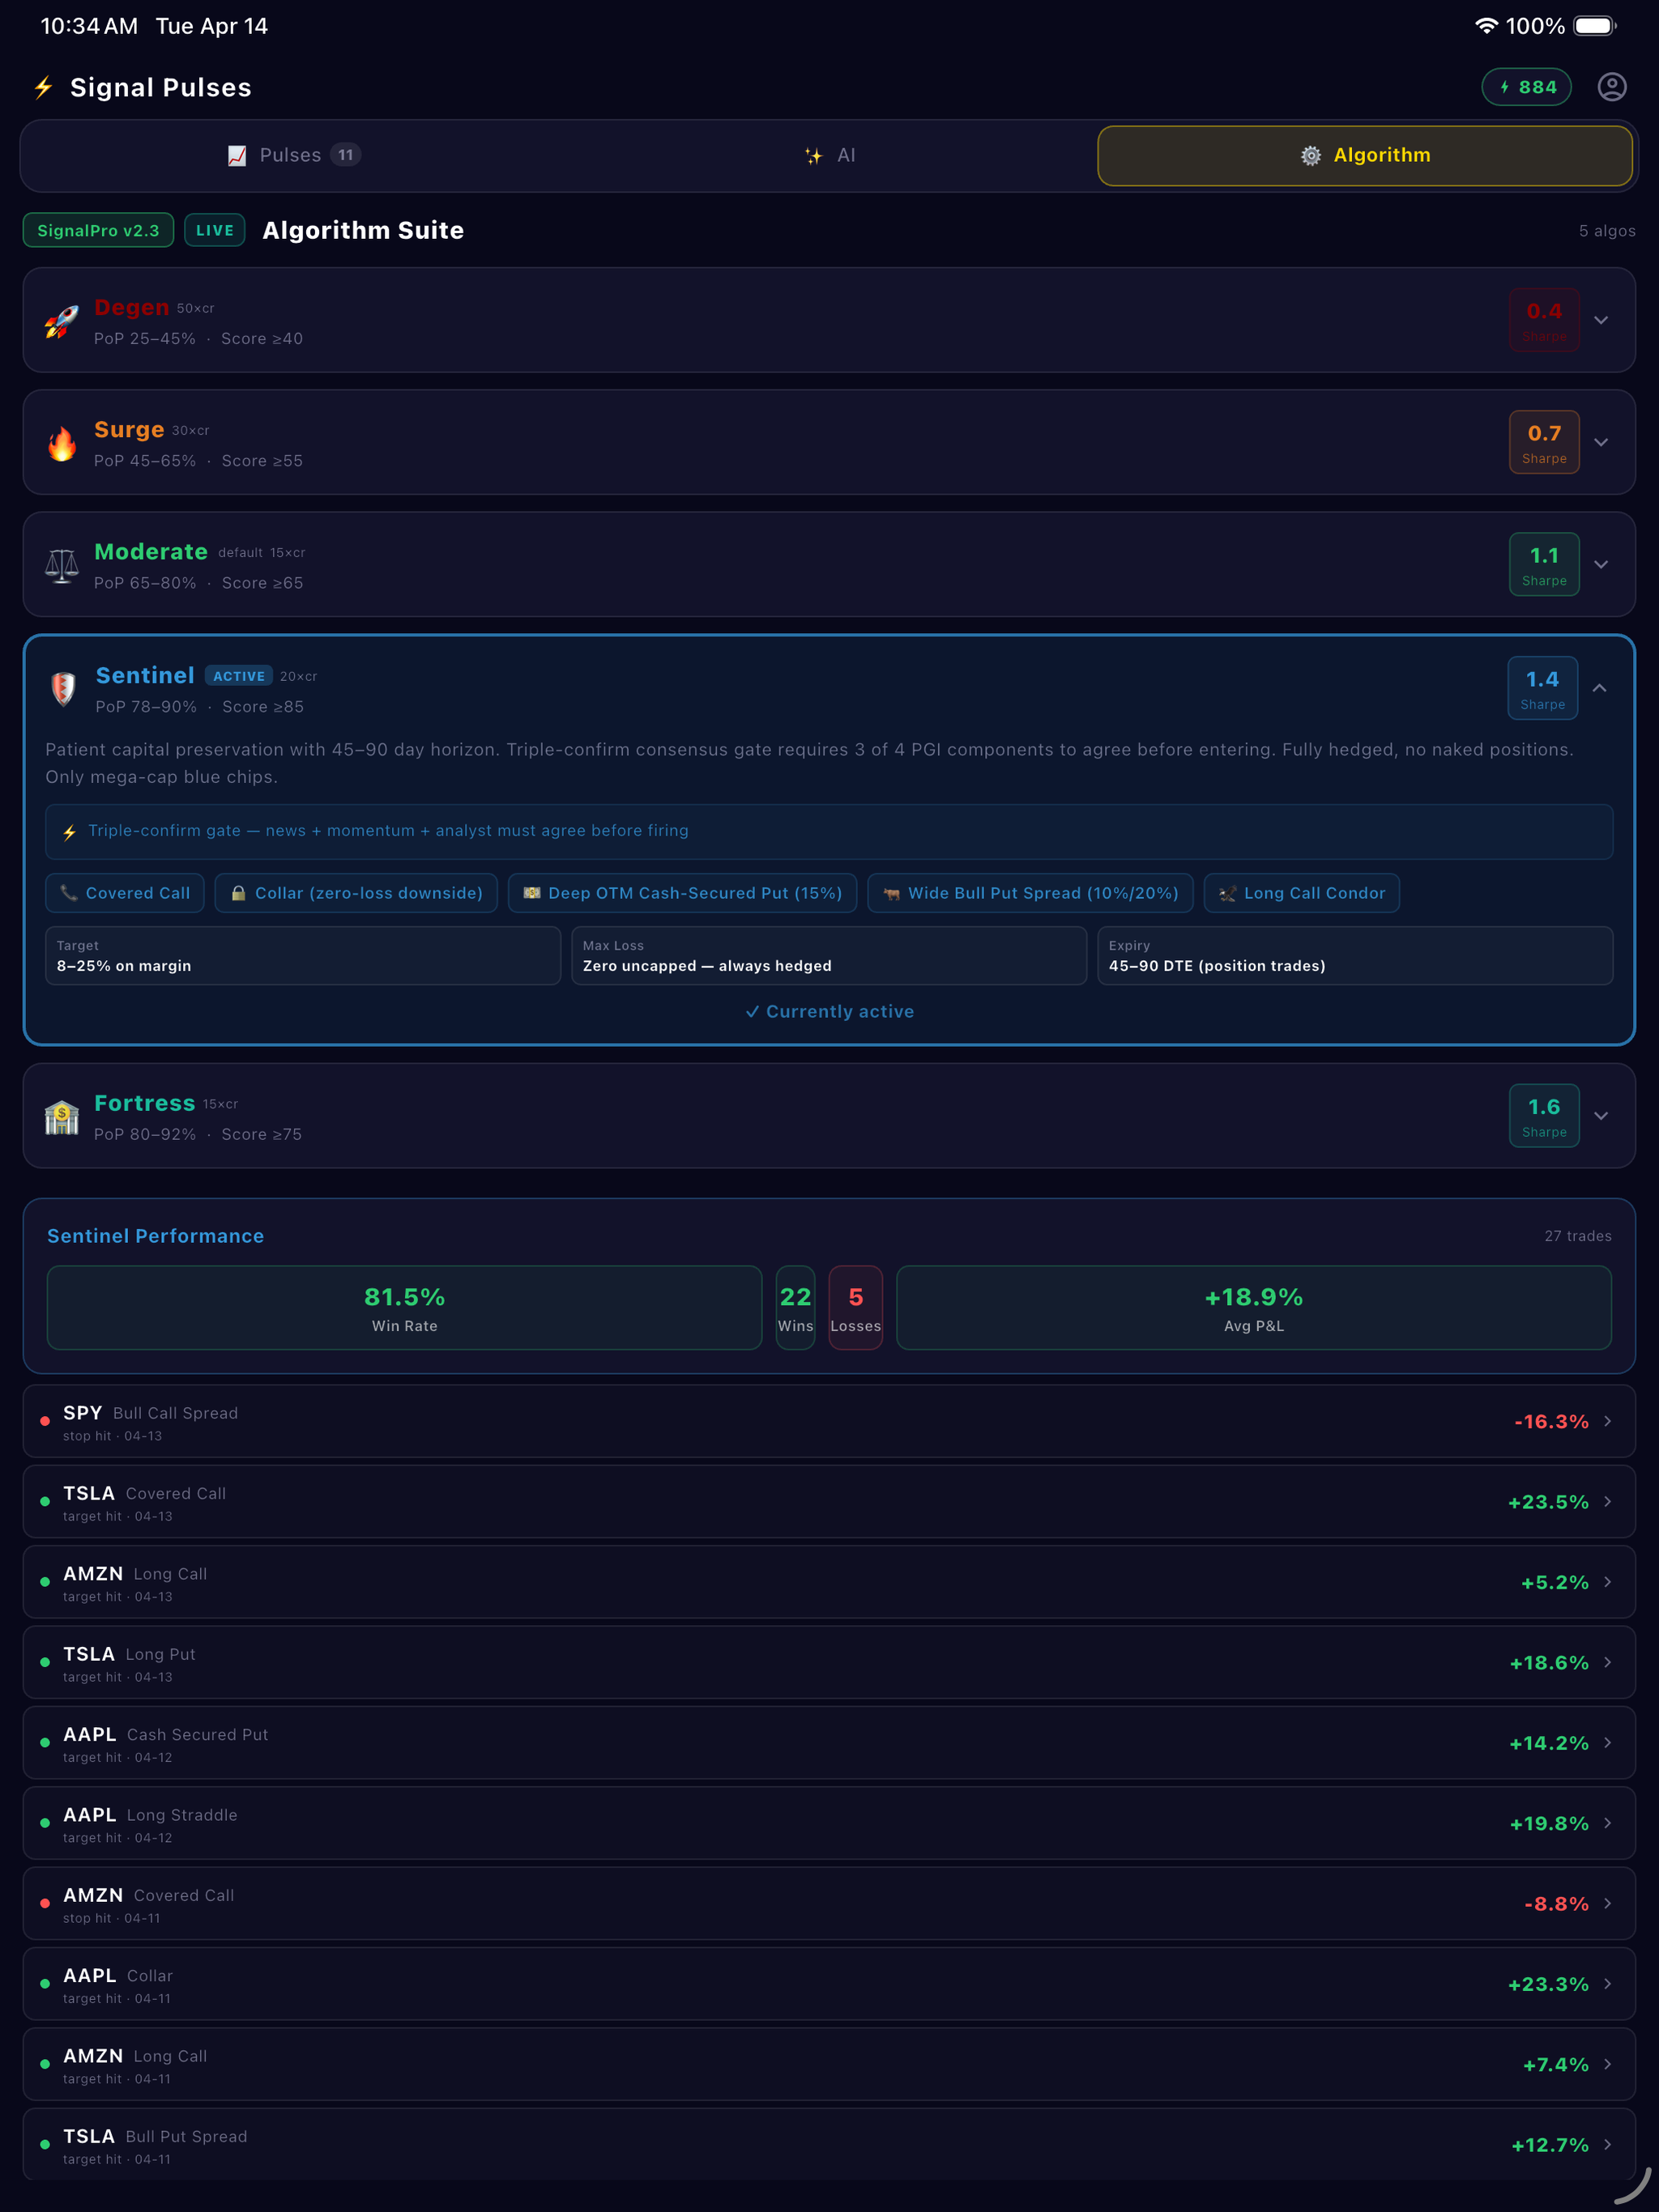Open the AMZN Long Call +7.4% row
This screenshot has width=1659, height=2212.
(x=829, y=2064)
